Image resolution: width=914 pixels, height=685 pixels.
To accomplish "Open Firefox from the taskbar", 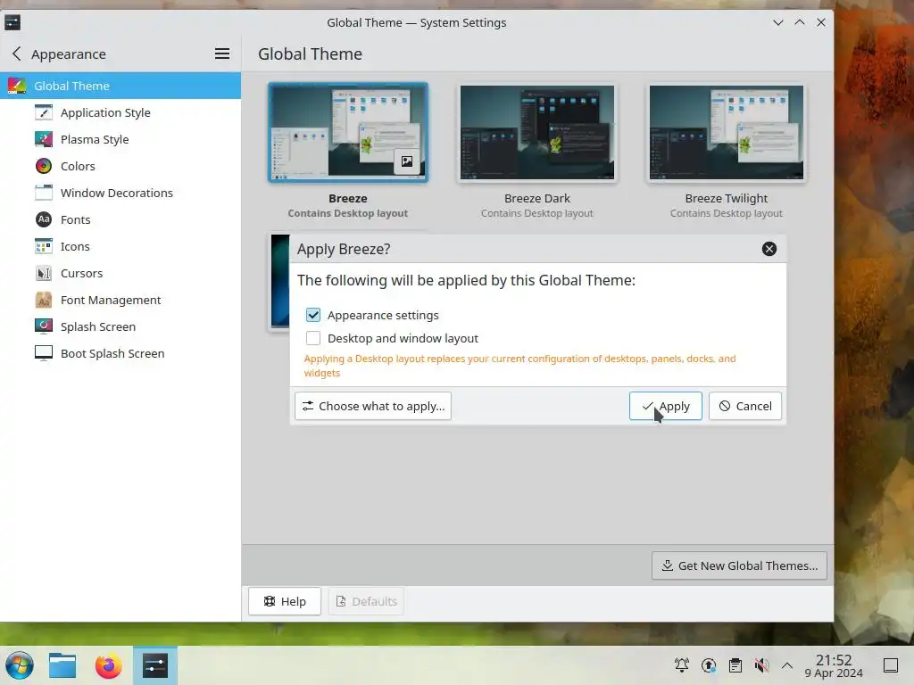I will [x=108, y=665].
